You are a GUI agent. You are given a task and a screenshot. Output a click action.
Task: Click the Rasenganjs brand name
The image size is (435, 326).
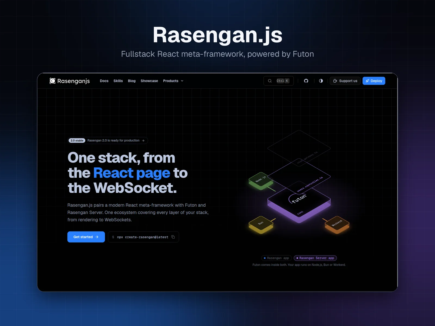click(73, 81)
